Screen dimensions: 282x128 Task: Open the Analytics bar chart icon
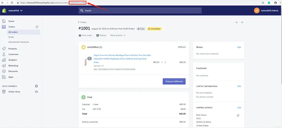(x=4, y=60)
